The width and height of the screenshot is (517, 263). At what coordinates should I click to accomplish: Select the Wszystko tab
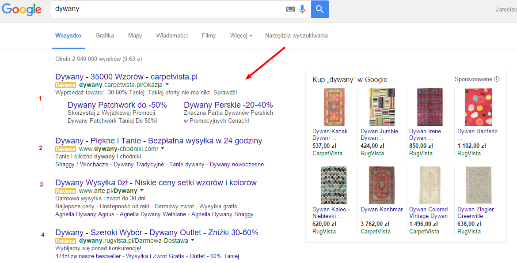(x=68, y=36)
